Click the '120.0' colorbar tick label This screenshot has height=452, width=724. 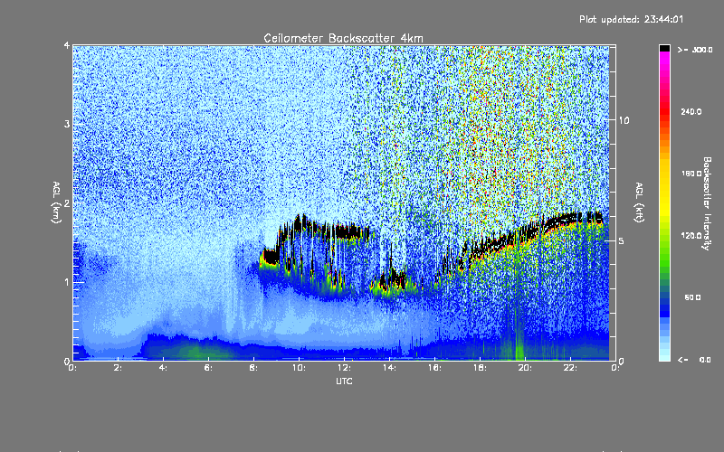(691, 235)
